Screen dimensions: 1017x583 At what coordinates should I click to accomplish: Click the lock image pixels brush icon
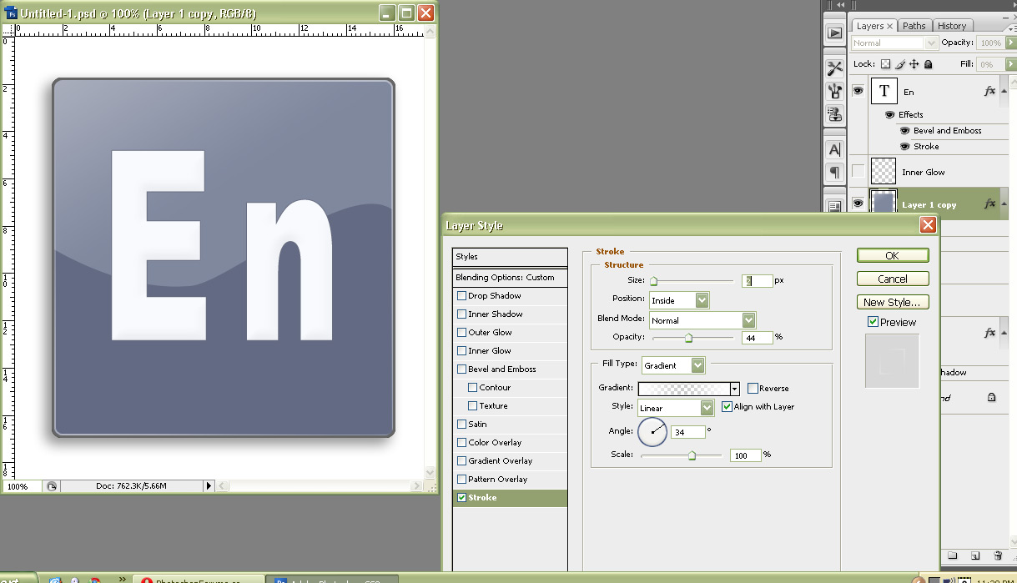(900, 64)
